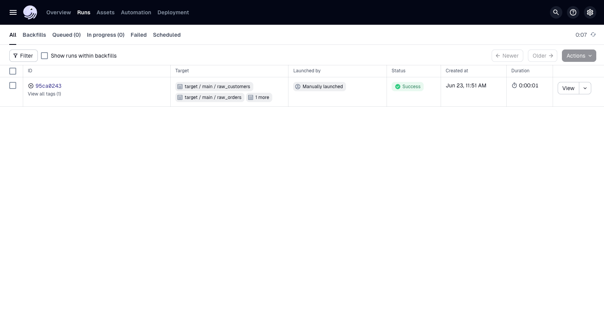Enable Show runs within backfills
Screen dimensions: 604x329
pyautogui.click(x=44, y=56)
